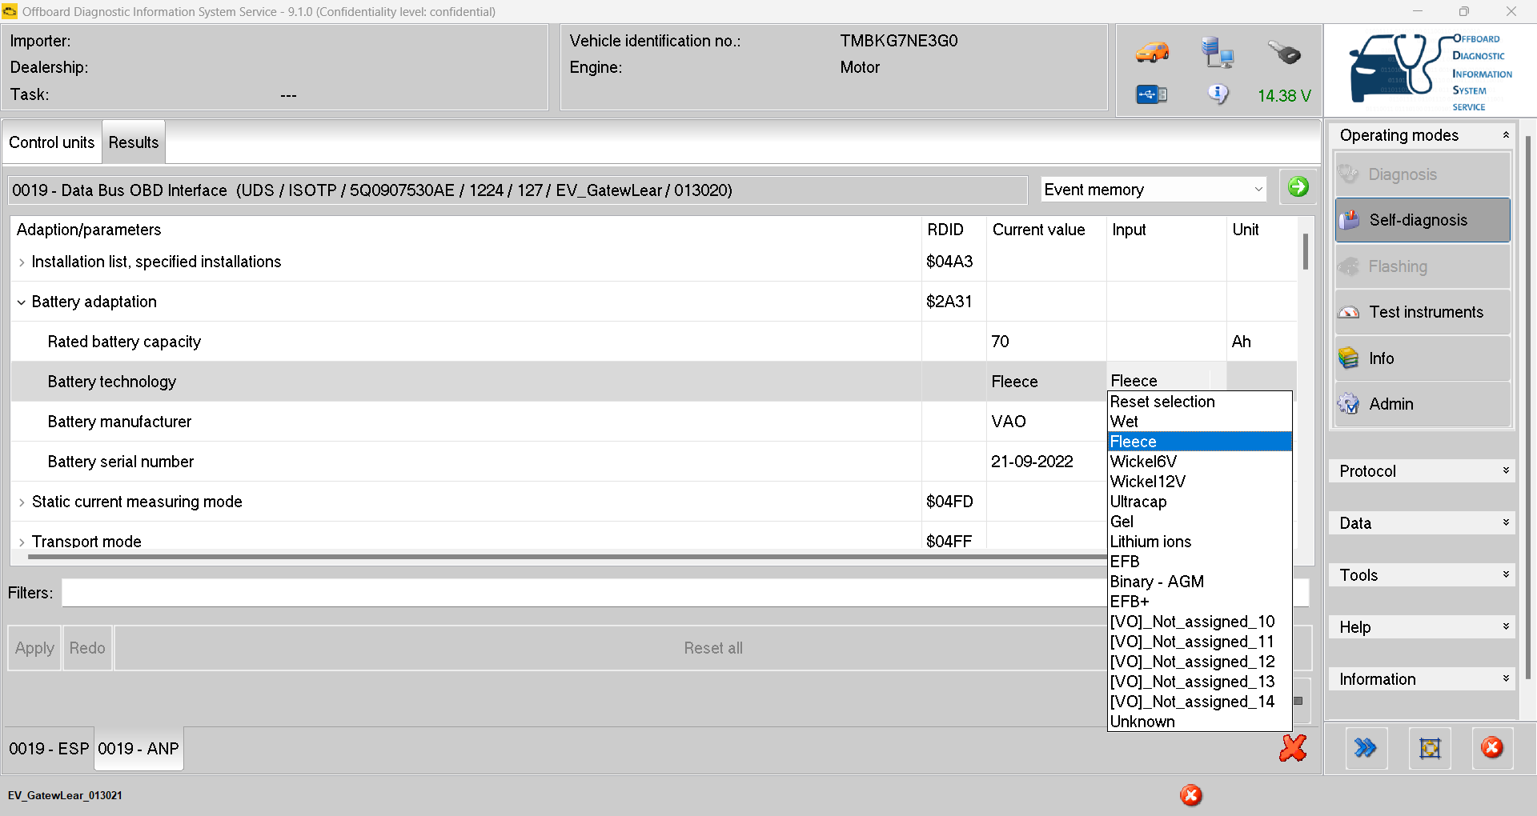Expand Installation list, specified installations row
This screenshot has height=816, width=1537.
pyautogui.click(x=22, y=262)
